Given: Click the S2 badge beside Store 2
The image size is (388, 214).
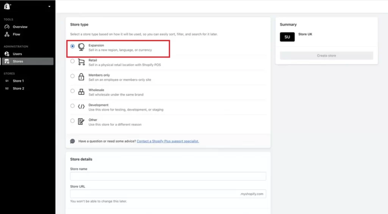Looking at the screenshot, I should point(7,88).
